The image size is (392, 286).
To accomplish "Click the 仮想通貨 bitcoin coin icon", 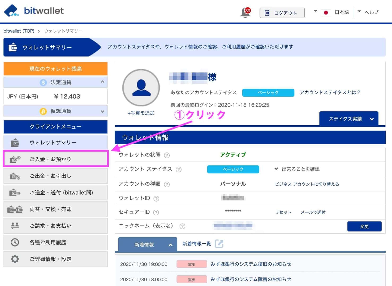I will (43, 111).
